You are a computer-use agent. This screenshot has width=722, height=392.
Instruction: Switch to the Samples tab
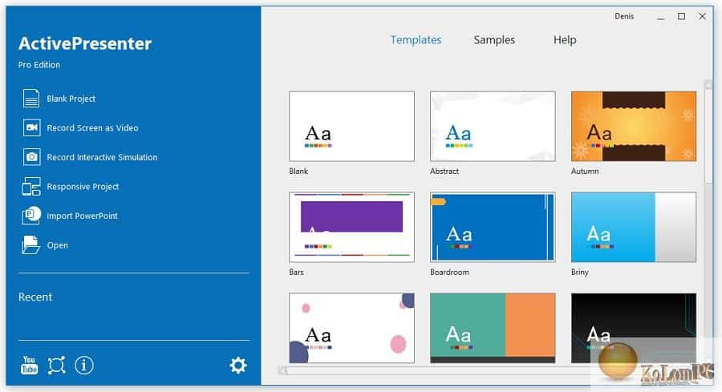(494, 40)
